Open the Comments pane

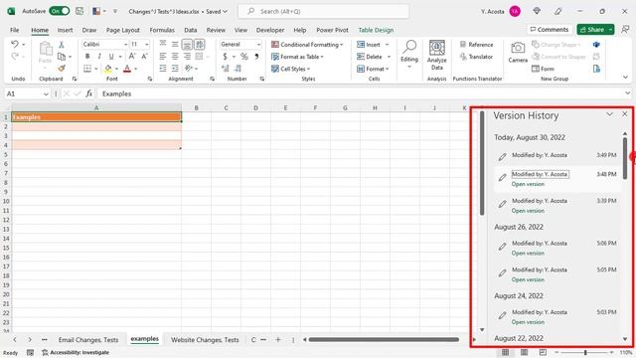(550, 29)
